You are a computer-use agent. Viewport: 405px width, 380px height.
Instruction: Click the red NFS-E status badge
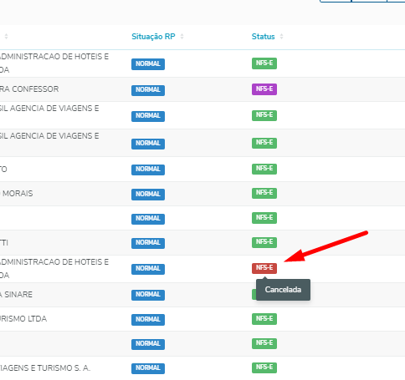coord(264,268)
